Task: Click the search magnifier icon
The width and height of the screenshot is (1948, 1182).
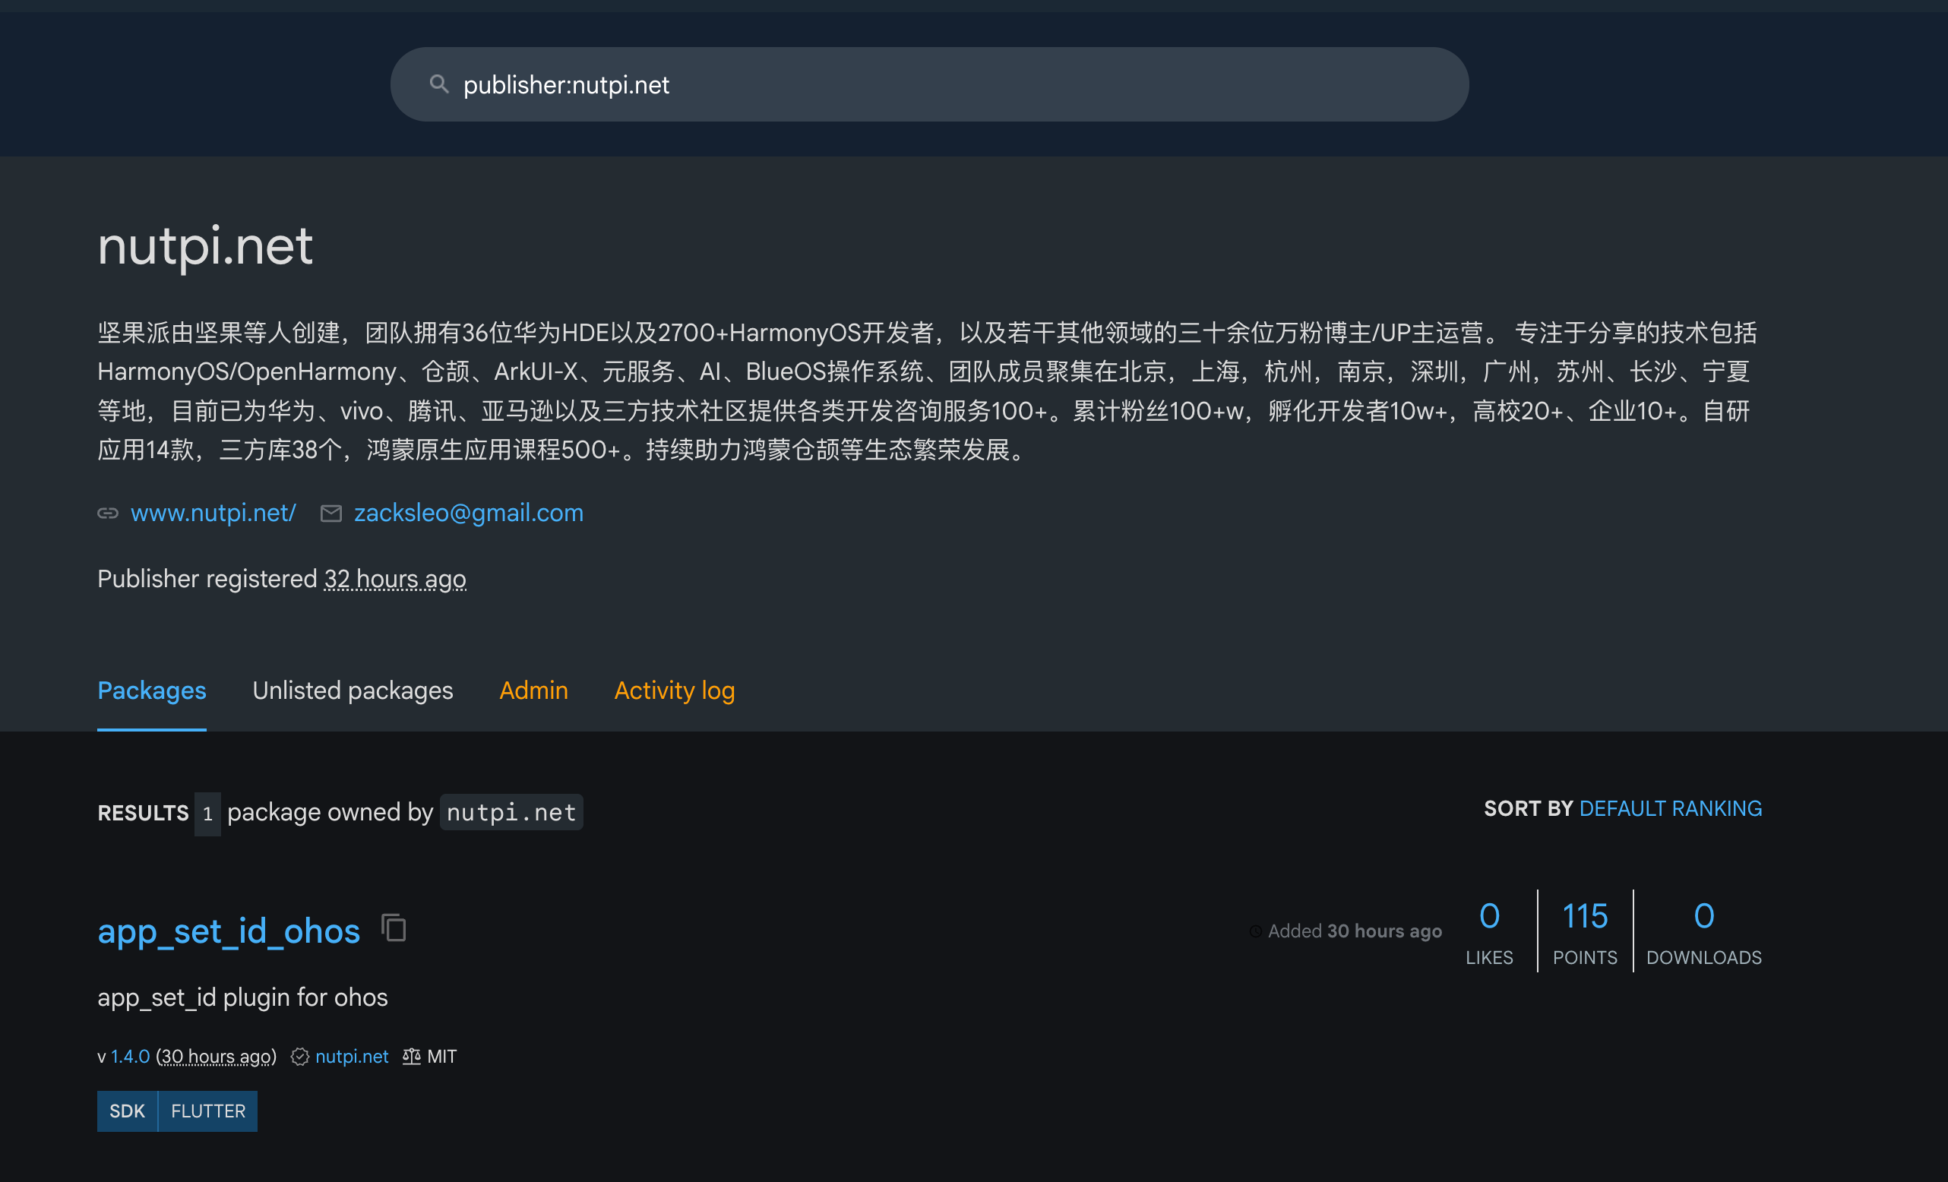Action: click(x=440, y=84)
